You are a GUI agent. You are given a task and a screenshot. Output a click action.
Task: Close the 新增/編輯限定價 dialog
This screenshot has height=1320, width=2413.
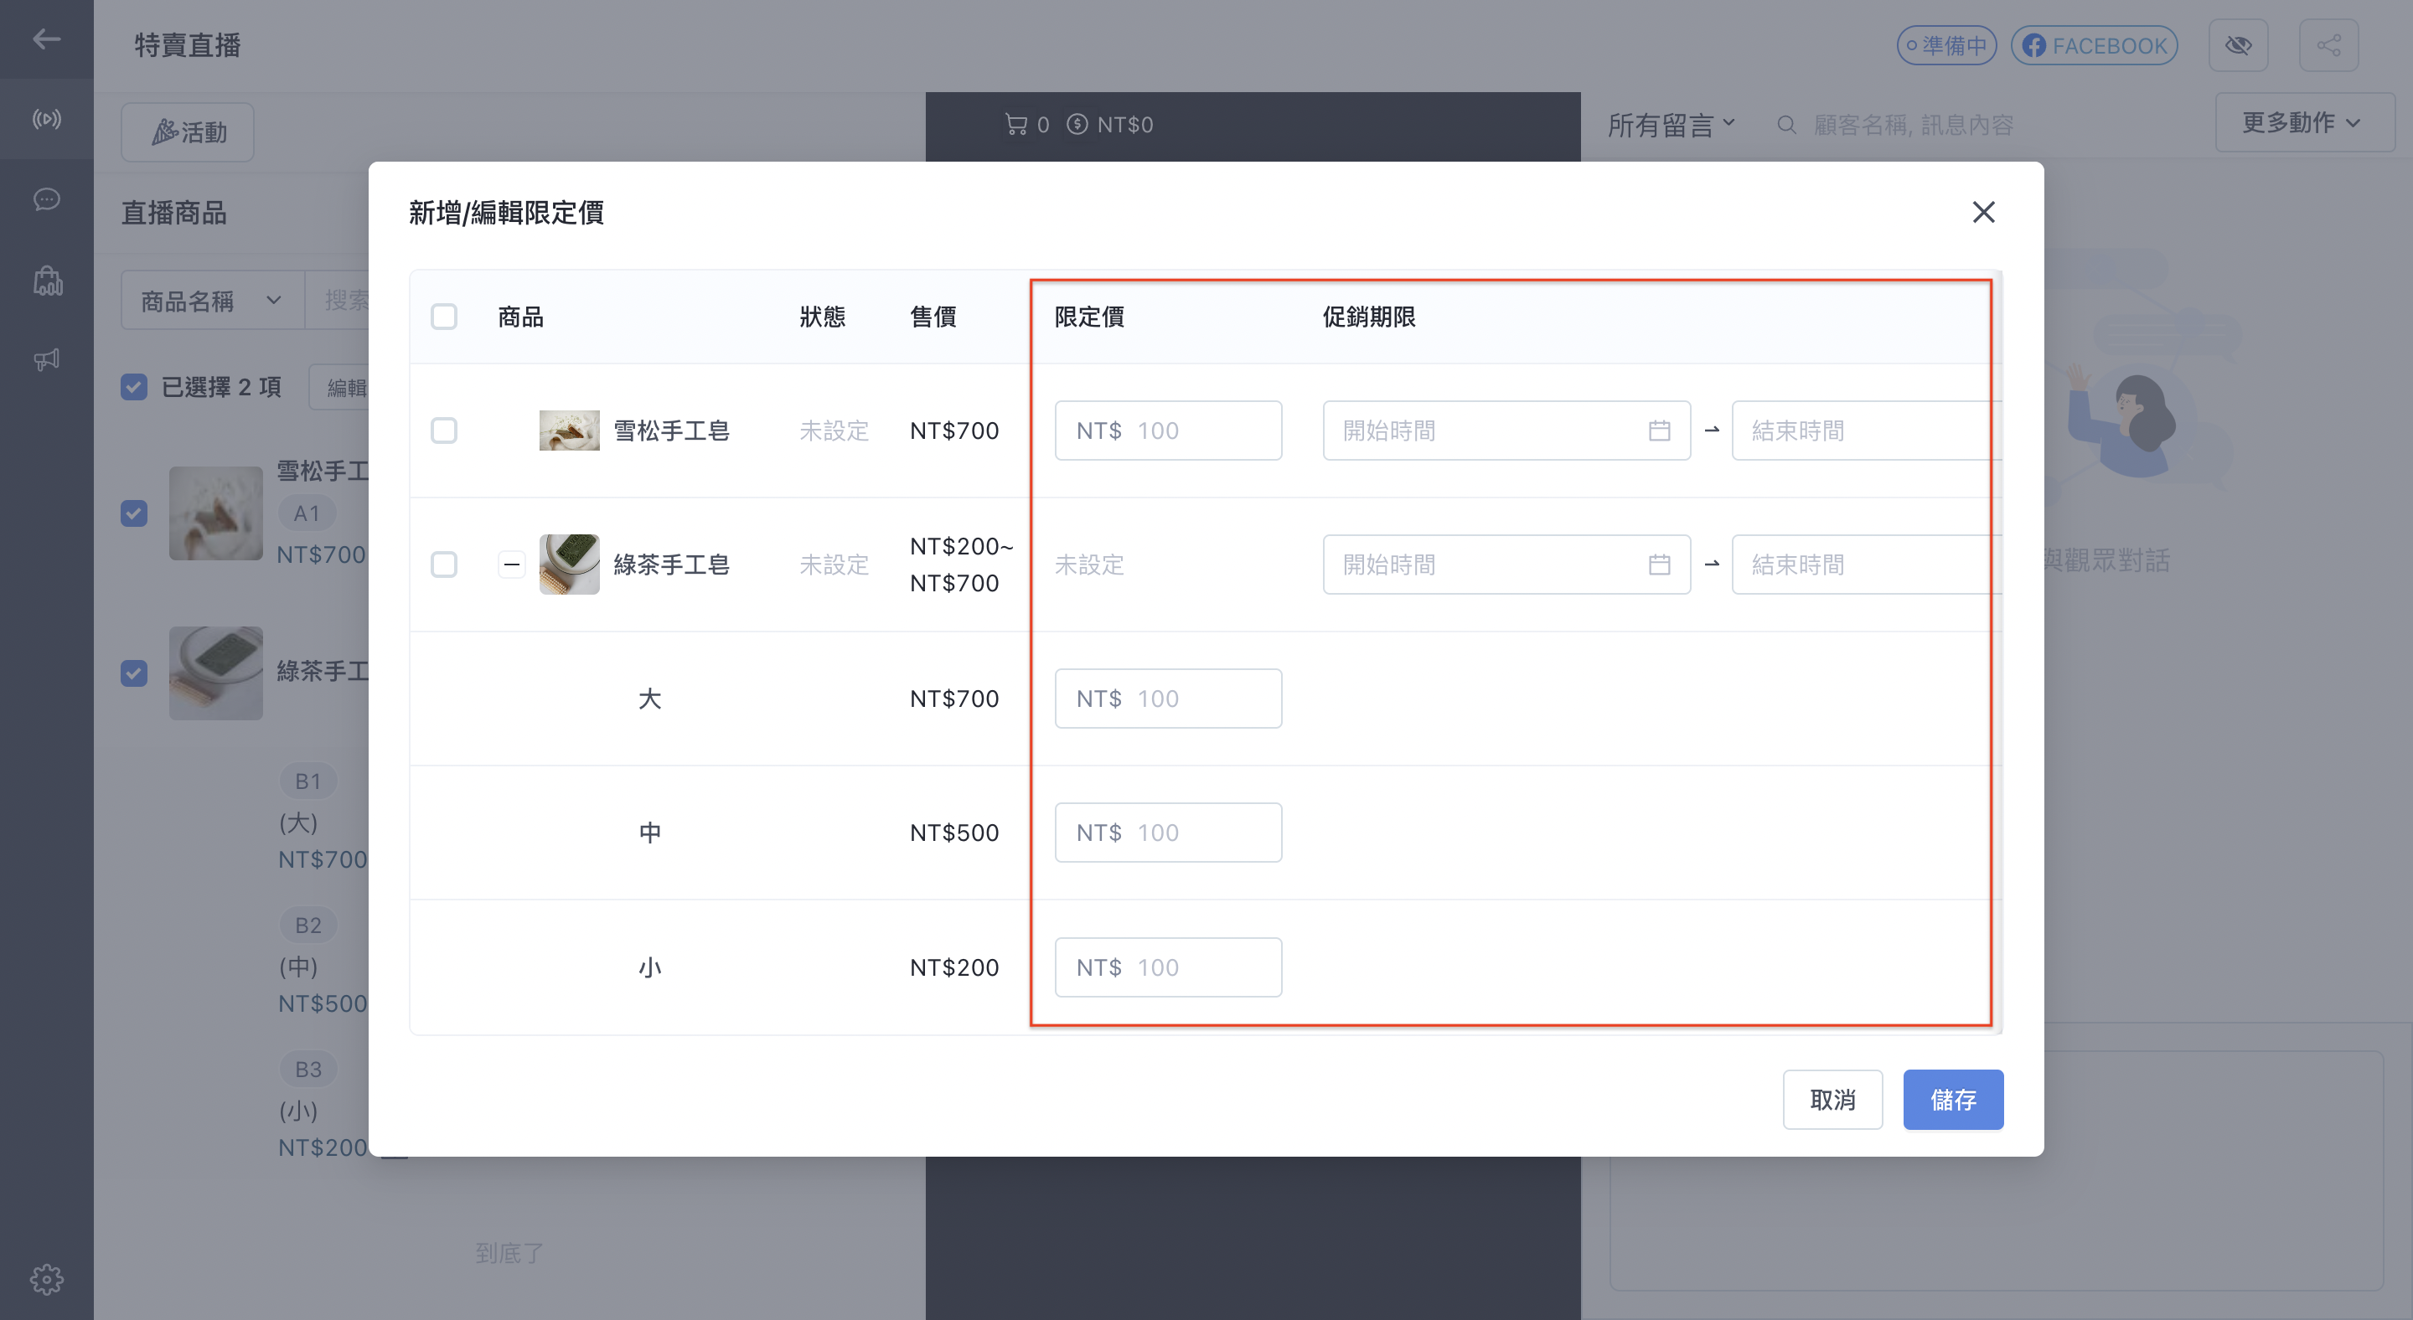pos(1983,213)
